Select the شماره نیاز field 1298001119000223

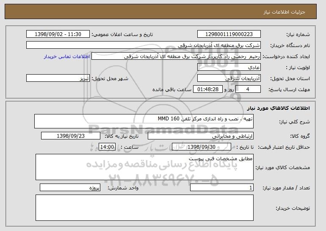coord(229,34)
